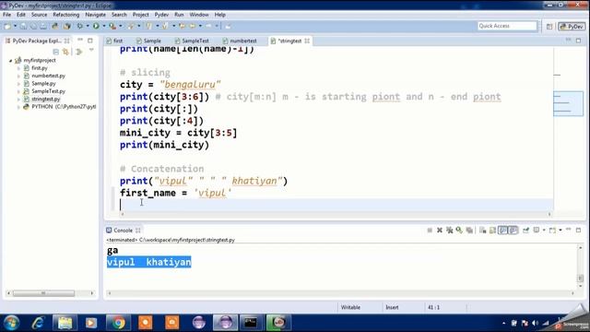Click the New file toolbar icon
The image size is (590, 332).
(7, 26)
